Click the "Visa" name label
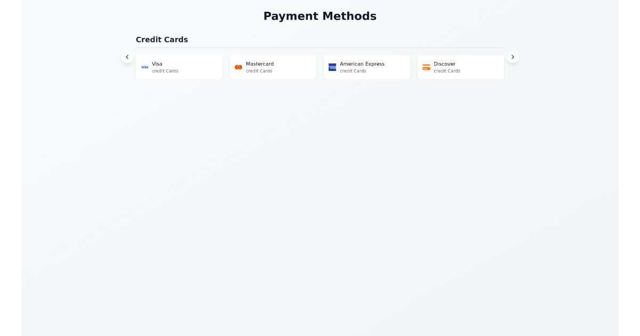Viewport: 640px width, 336px height. coord(157,64)
